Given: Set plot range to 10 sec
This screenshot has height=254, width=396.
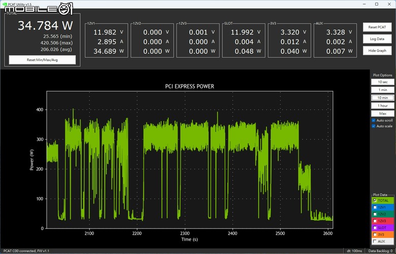Looking at the screenshot, I should [x=382, y=82].
